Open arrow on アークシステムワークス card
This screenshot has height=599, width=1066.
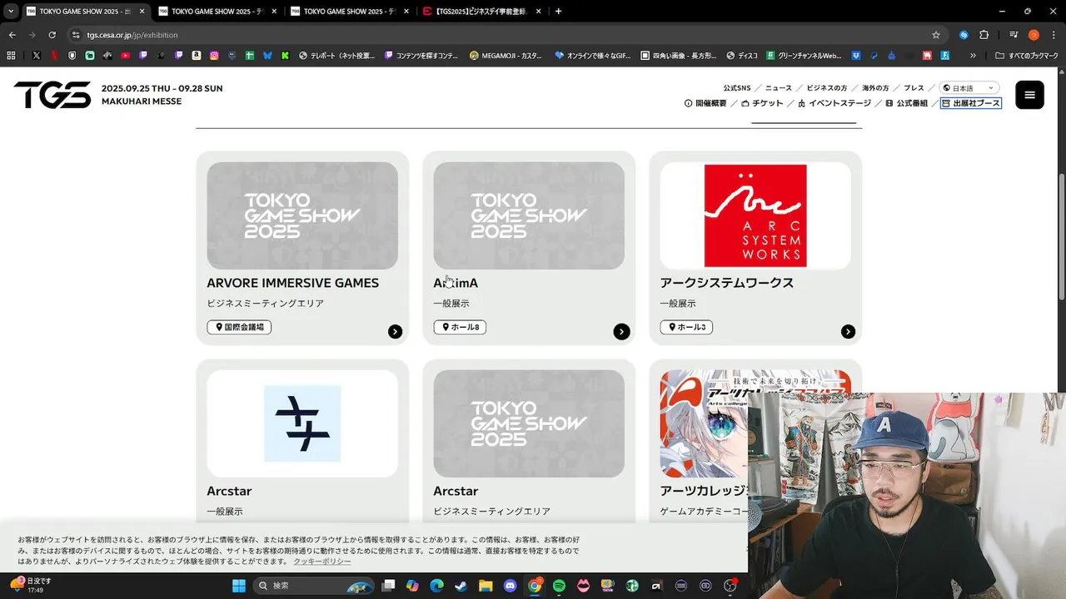coord(848,332)
